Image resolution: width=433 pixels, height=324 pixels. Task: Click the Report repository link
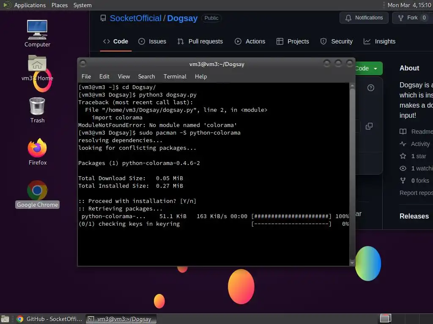click(x=416, y=193)
